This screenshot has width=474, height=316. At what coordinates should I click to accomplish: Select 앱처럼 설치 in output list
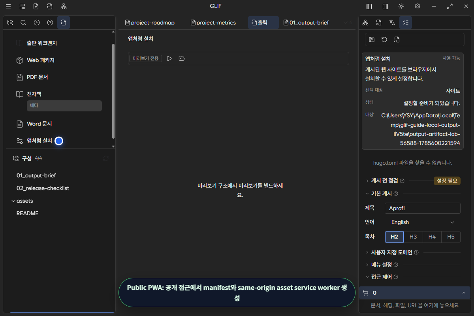[39, 141]
